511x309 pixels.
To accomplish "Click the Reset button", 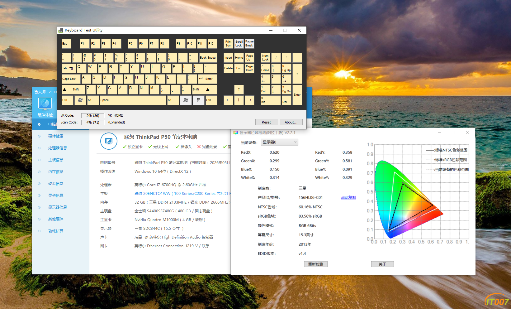I will pos(266,122).
